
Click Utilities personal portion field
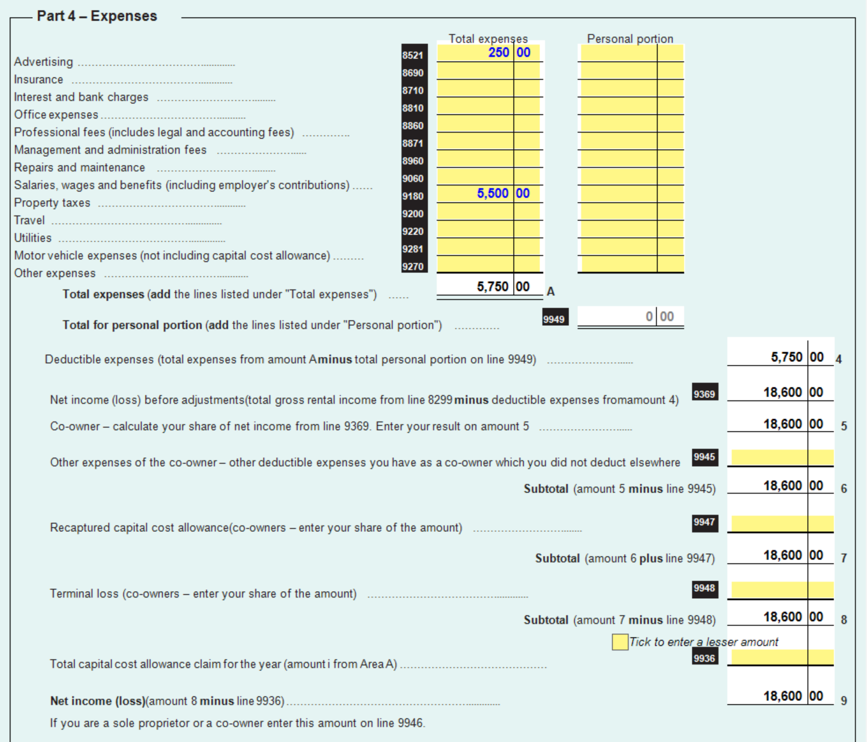[631, 229]
